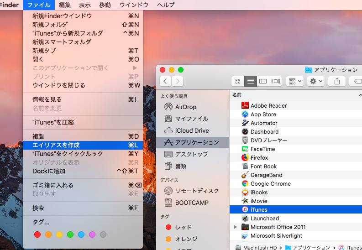The height and width of the screenshot is (250, 362).
Task: Select the iBooks app icon
Action: click(245, 193)
